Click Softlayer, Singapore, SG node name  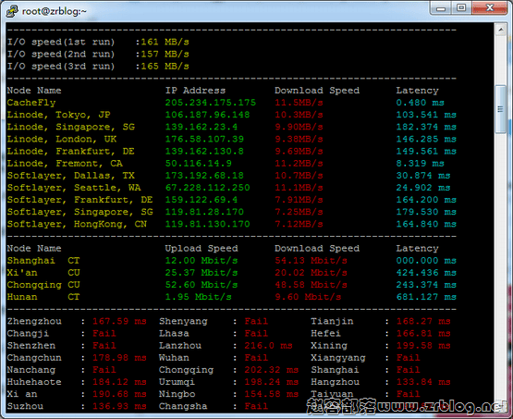click(x=80, y=212)
